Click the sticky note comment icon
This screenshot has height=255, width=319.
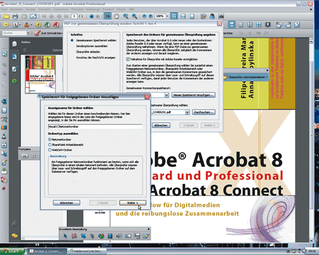pos(6,25)
